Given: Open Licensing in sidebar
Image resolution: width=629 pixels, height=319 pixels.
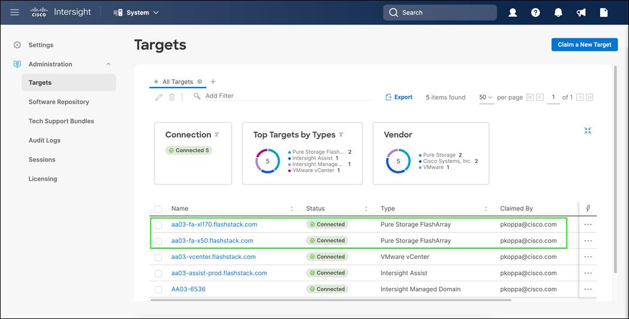Looking at the screenshot, I should pos(43,179).
